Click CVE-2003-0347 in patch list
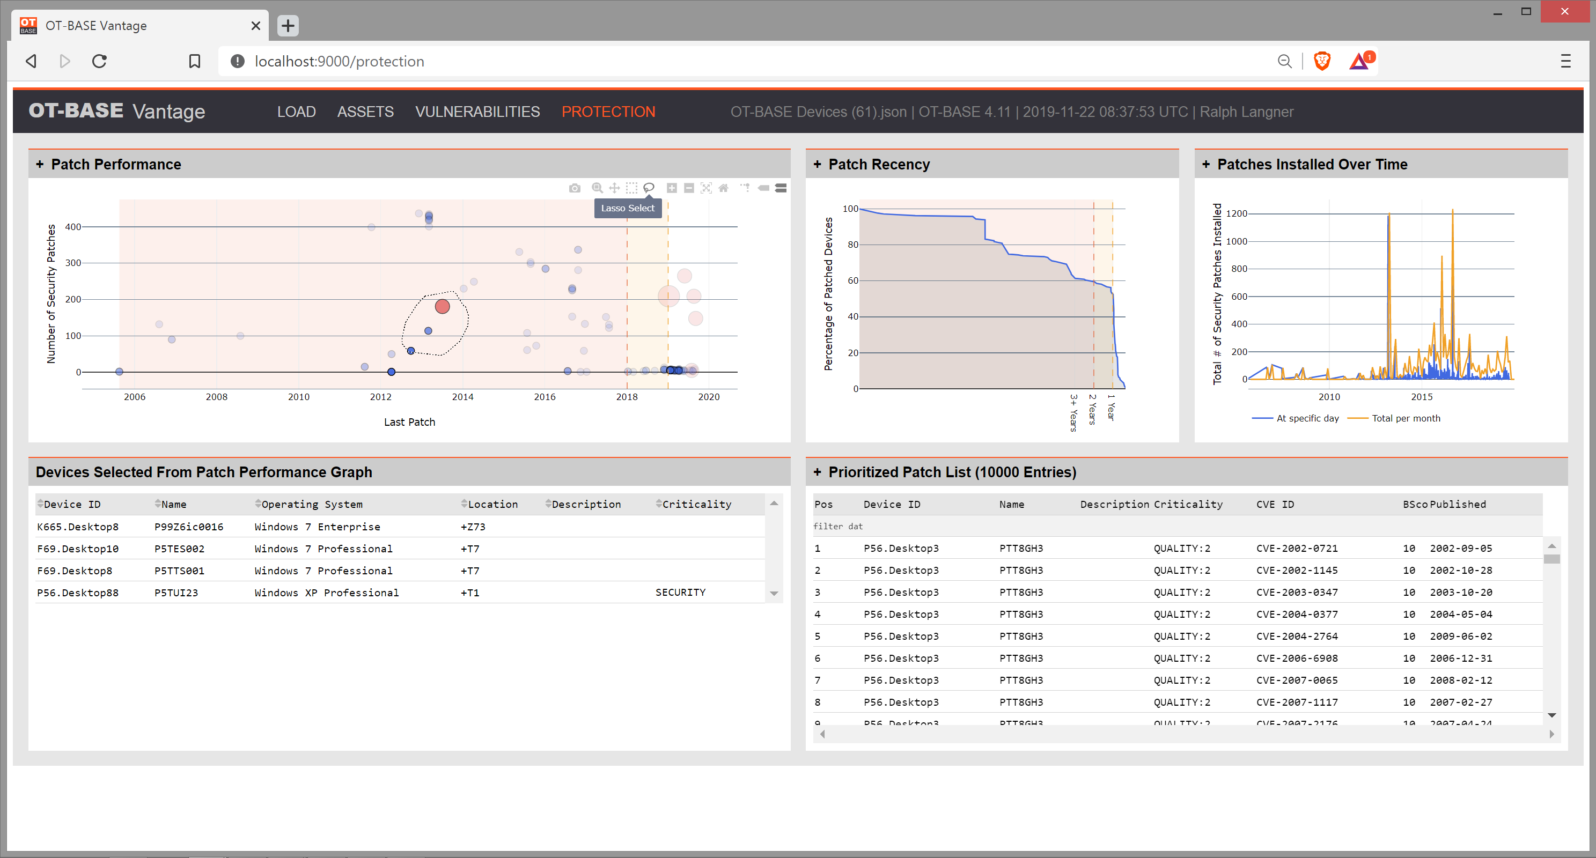The height and width of the screenshot is (858, 1596). point(1297,592)
